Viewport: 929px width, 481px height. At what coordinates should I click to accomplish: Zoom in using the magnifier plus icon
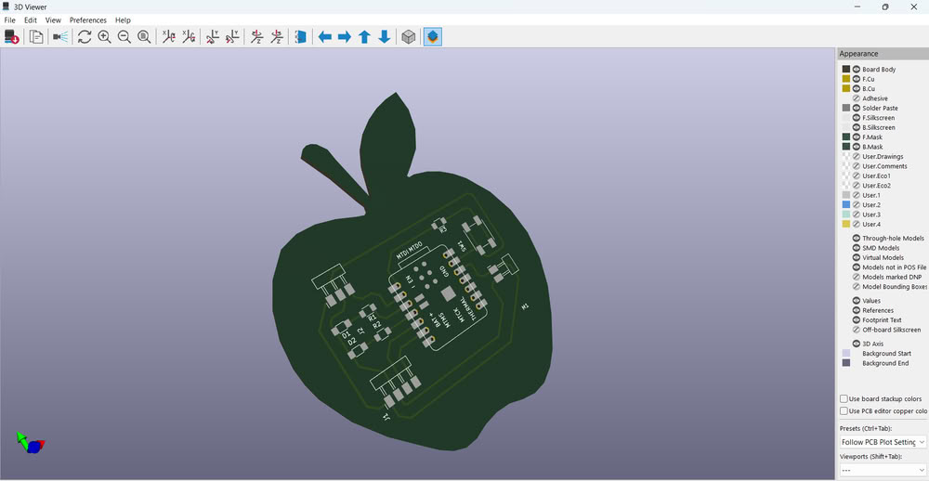(x=104, y=37)
